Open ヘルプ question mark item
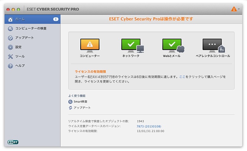The image size is (247, 151). tap(32, 65)
